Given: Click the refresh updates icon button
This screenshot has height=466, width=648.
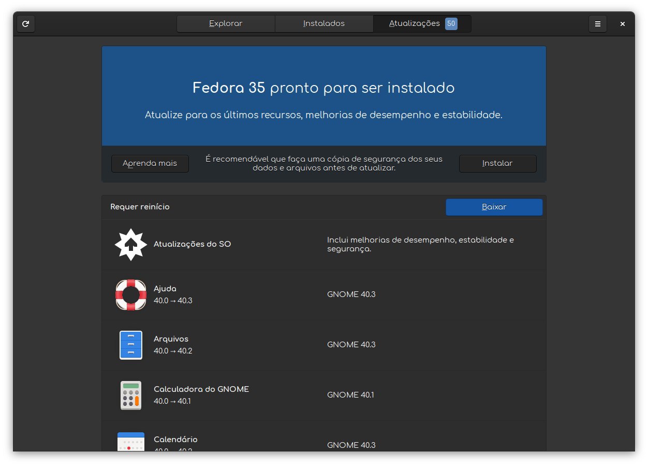Looking at the screenshot, I should [x=26, y=24].
